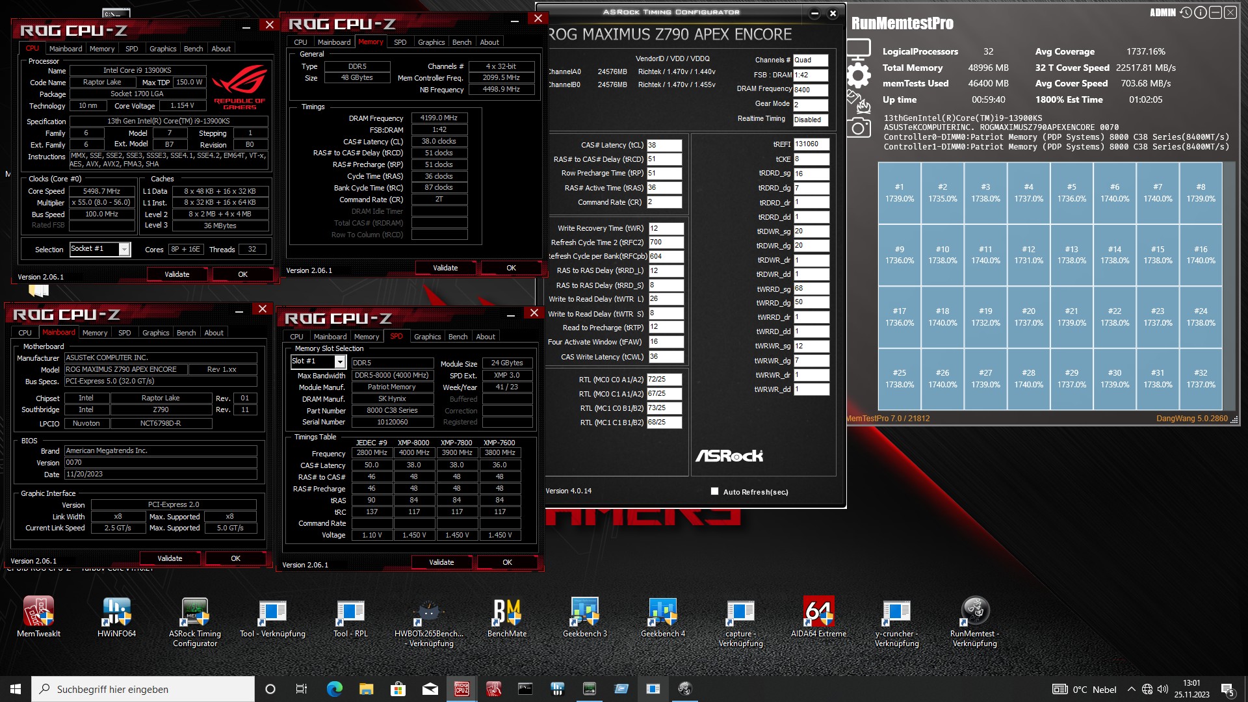Select Geekbench 3 desktop icon

(585, 617)
